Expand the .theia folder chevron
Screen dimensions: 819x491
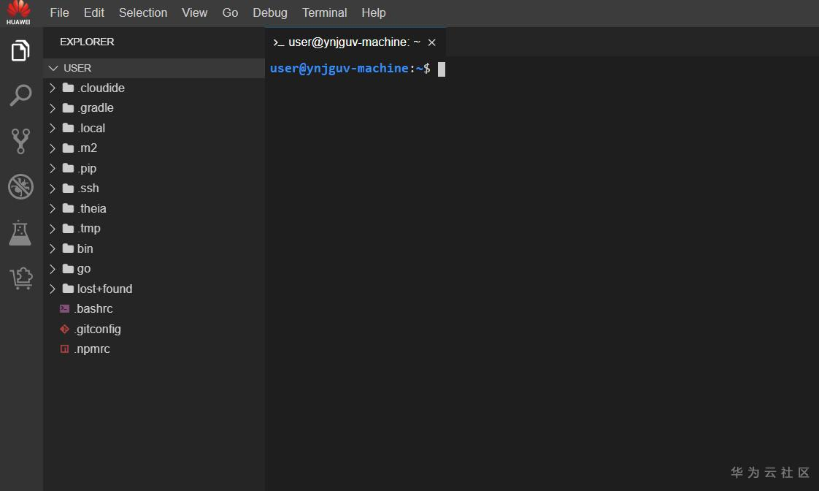(53, 208)
